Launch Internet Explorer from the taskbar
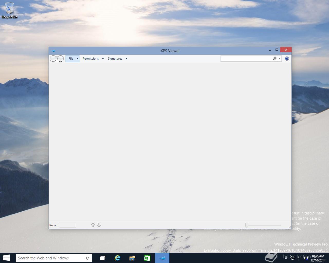The height and width of the screenshot is (263, 329). click(x=117, y=258)
